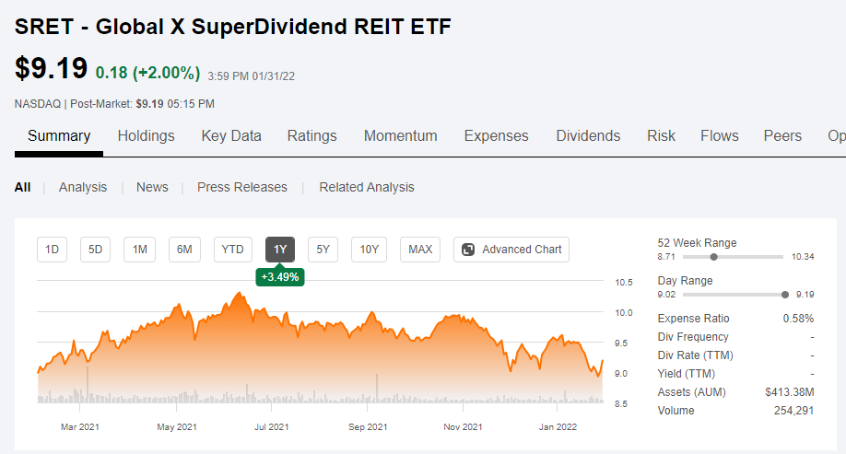Click the Jul 2021 axis label

[x=271, y=427]
